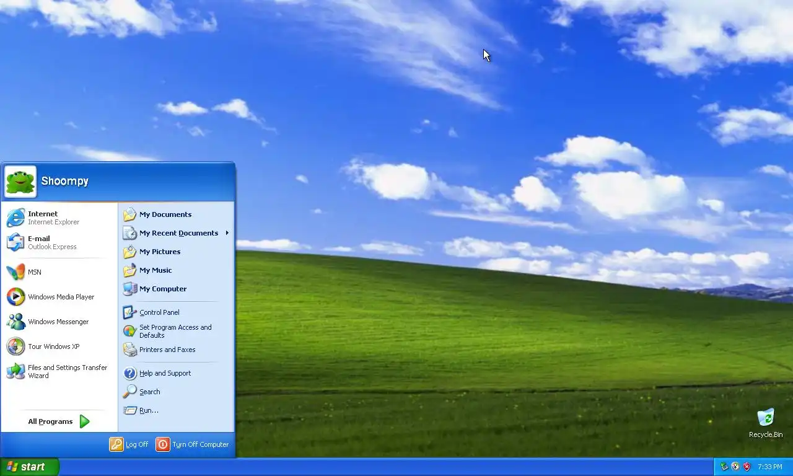Screen dimensions: 793x476
Task: Open Files and Settings Transfer Wizard icon
Action: point(15,371)
